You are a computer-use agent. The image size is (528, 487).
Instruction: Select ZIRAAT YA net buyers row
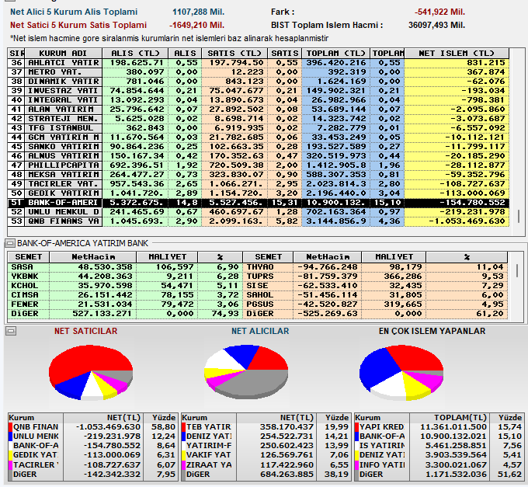266,464
